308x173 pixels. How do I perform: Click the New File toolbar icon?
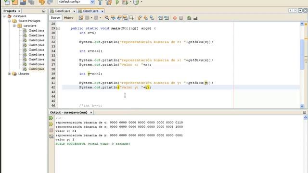pos(7,2)
